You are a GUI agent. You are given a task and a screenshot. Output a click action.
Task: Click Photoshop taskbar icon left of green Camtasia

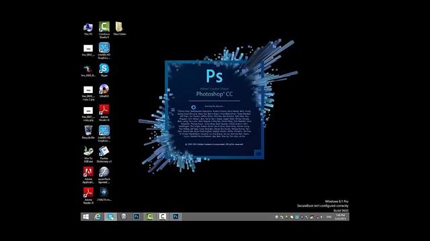click(x=136, y=217)
